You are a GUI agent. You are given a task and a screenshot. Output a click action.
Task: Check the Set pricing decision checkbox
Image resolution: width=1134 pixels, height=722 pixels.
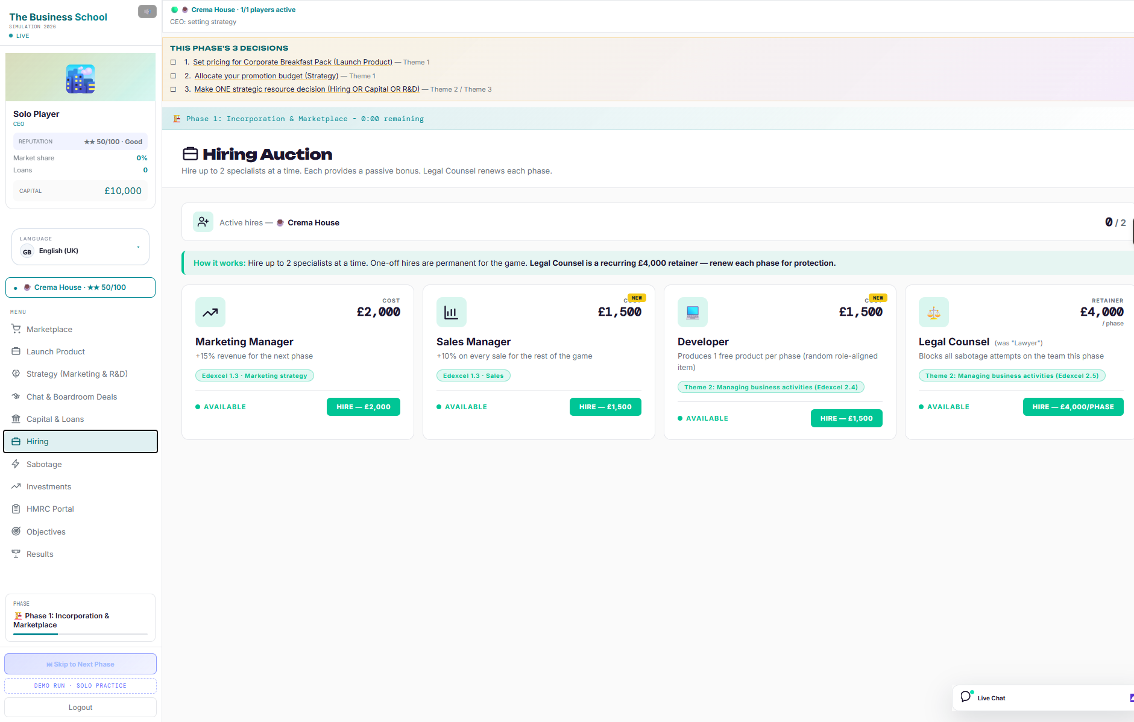coord(174,62)
